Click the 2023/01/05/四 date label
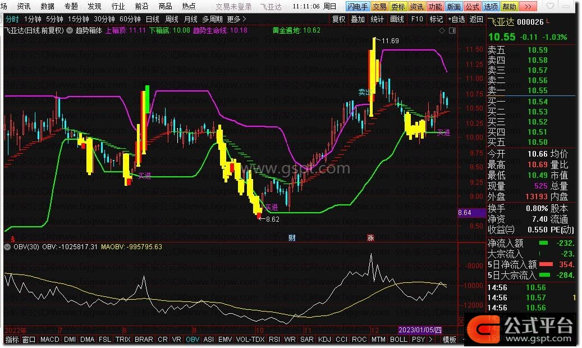Screen dimensions: 582x348 pyautogui.click(x=420, y=330)
